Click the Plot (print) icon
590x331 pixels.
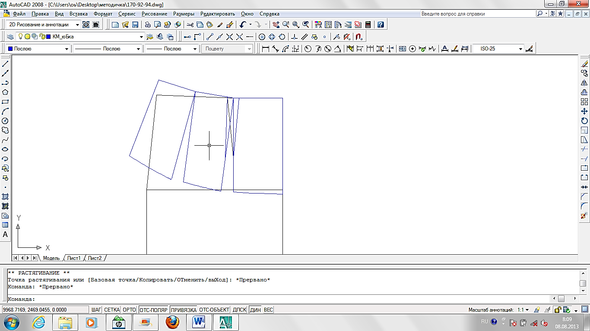pos(148,25)
